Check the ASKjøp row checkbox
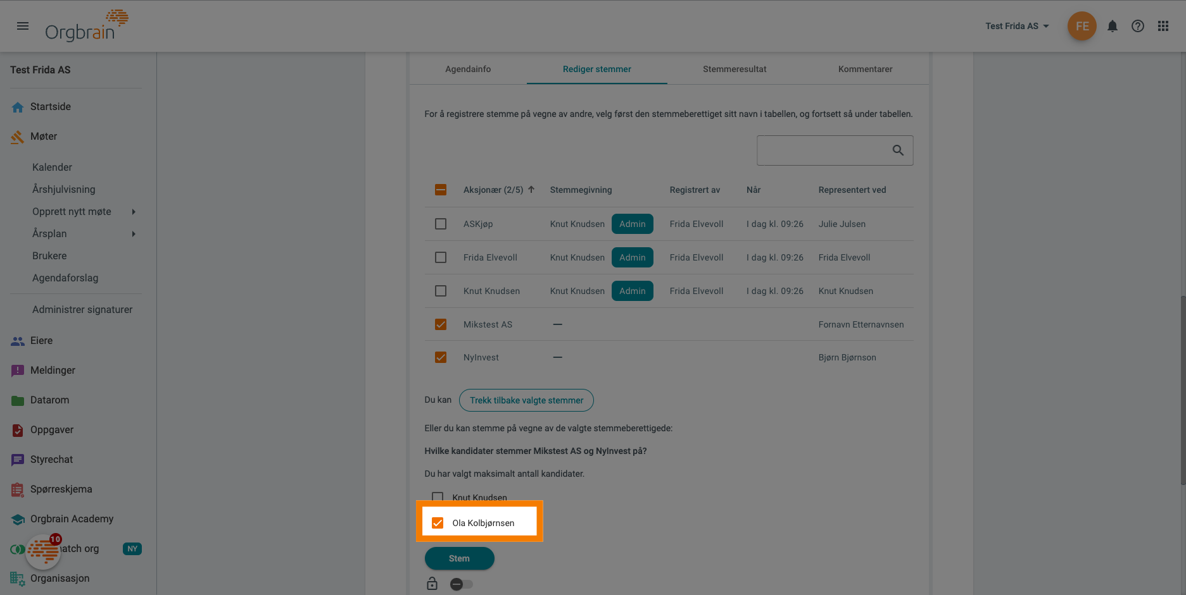1186x595 pixels. tap(441, 224)
